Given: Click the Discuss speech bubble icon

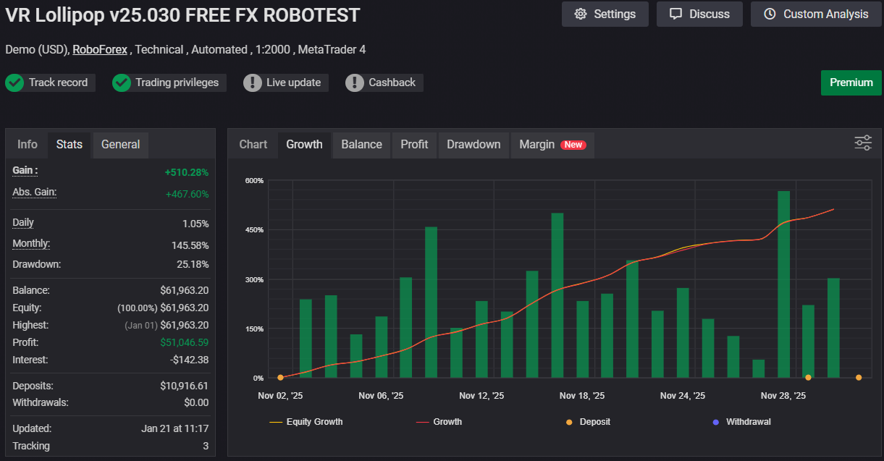Looking at the screenshot, I should [675, 14].
